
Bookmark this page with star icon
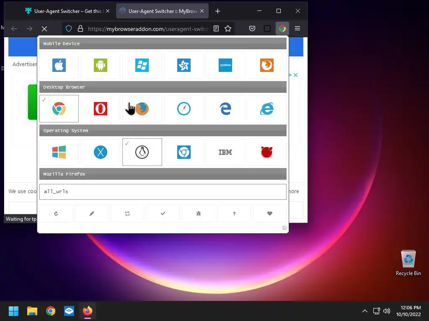click(228, 29)
